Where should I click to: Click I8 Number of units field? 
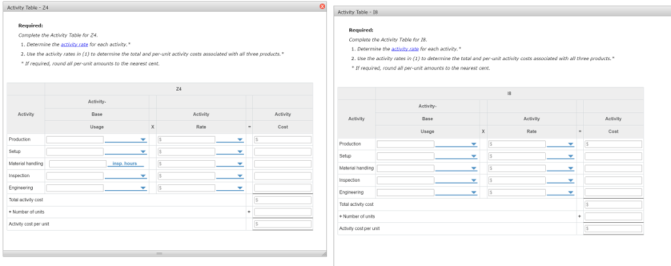point(613,216)
